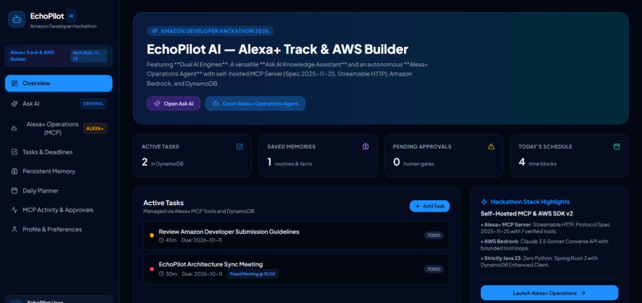Click Fixed Meeting @ 15:00 tag
This screenshot has height=303, width=642.
253,274
